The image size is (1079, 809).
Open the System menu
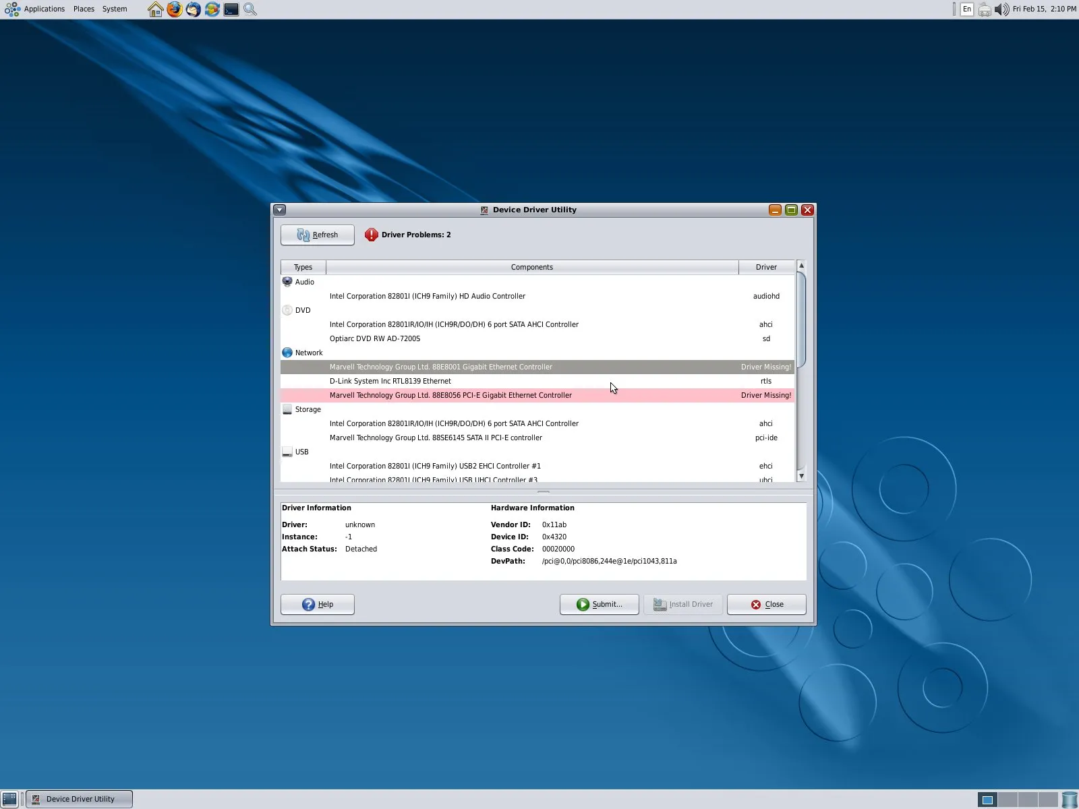115,9
